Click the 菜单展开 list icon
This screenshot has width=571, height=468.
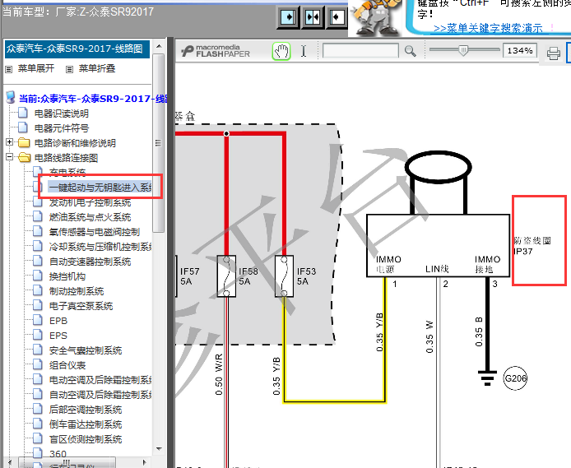(x=9, y=69)
